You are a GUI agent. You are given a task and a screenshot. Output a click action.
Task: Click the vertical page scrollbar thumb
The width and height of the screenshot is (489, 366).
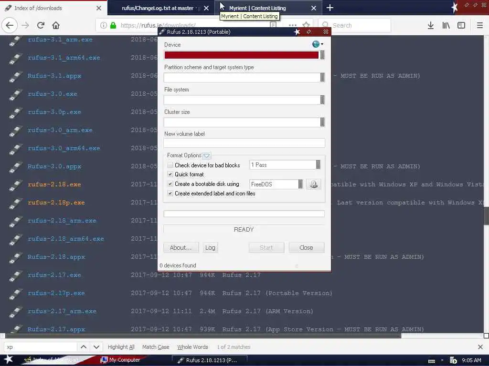click(x=486, y=215)
